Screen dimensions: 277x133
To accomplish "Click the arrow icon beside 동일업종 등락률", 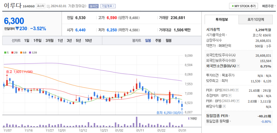I will (x=230, y=121).
